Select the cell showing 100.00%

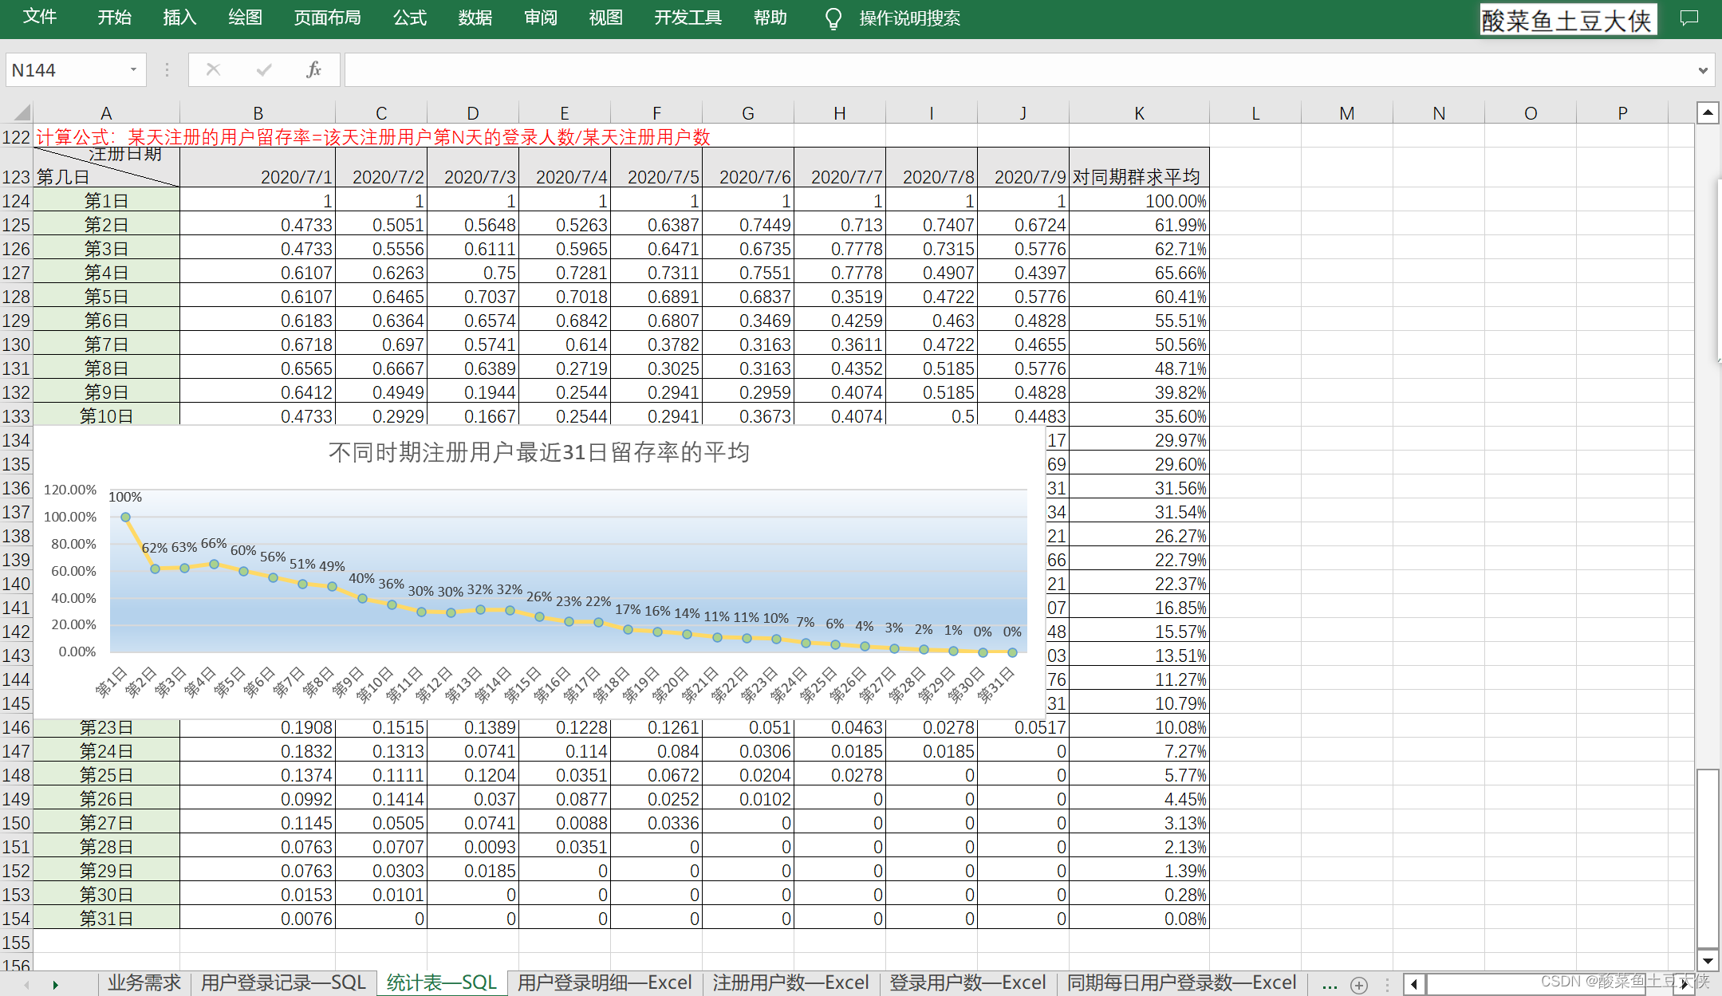(1139, 201)
